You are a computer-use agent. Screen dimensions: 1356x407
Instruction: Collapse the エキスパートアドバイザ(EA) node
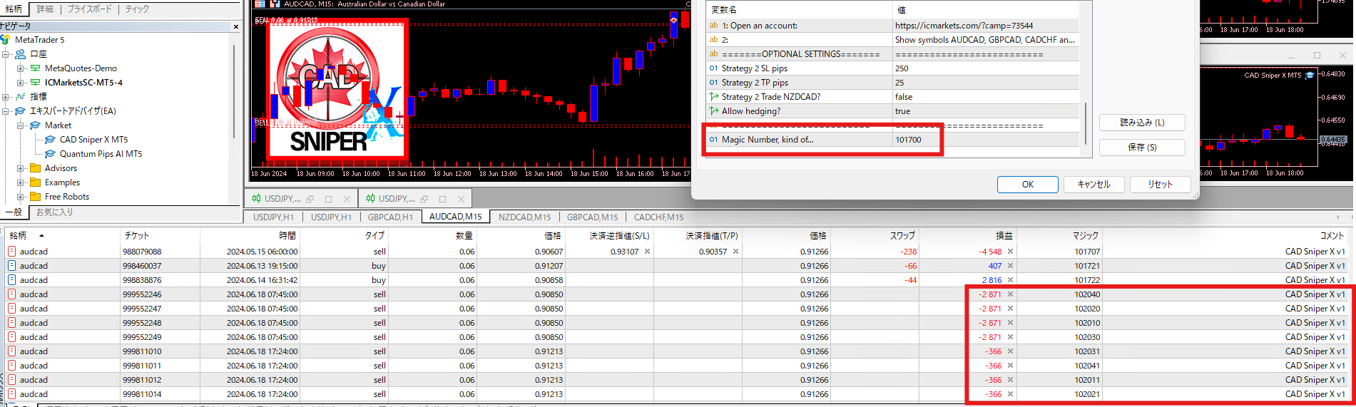coord(6,111)
